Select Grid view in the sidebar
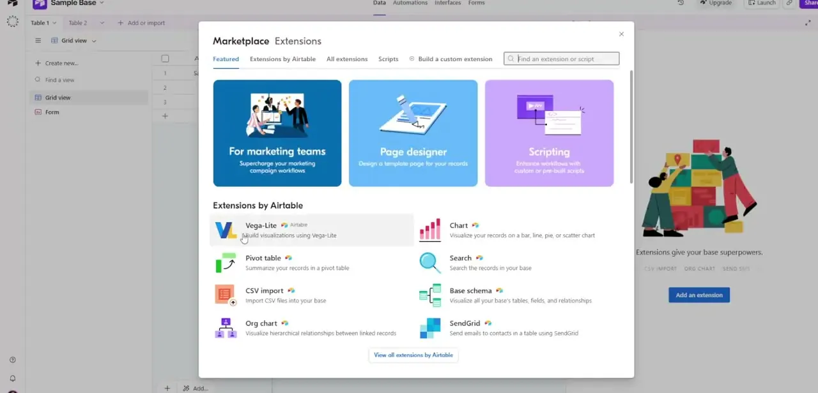 [89, 98]
